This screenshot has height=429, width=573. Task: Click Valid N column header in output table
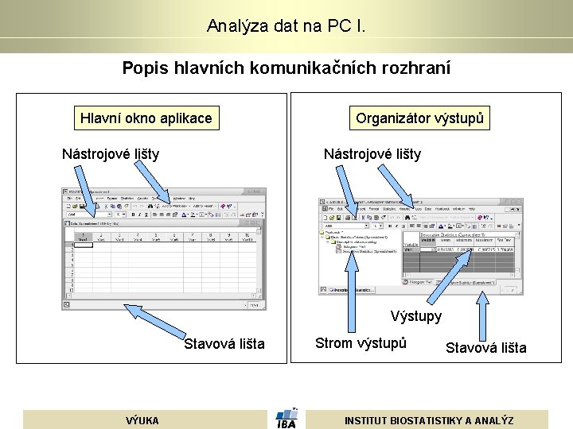point(428,241)
